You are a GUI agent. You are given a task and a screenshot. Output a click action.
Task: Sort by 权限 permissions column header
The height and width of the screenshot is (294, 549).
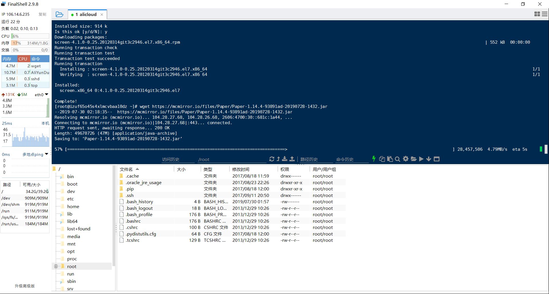click(x=293, y=169)
